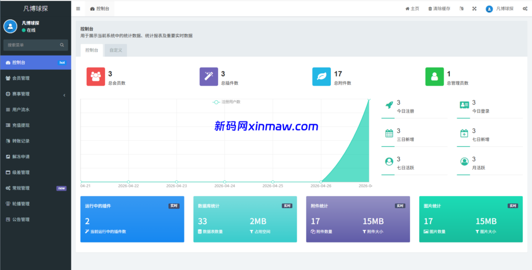Open 会员管理 in the sidebar
This screenshot has height=270, width=532.
click(x=36, y=78)
